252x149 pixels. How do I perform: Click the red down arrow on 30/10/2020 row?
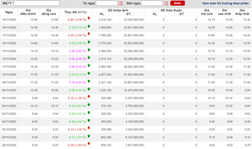[x=89, y=128]
